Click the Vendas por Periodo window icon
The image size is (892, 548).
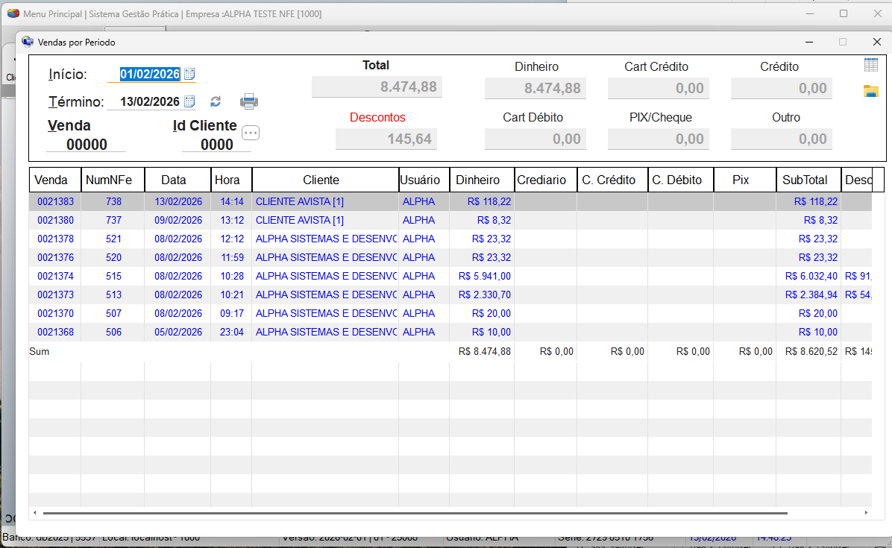[x=28, y=42]
